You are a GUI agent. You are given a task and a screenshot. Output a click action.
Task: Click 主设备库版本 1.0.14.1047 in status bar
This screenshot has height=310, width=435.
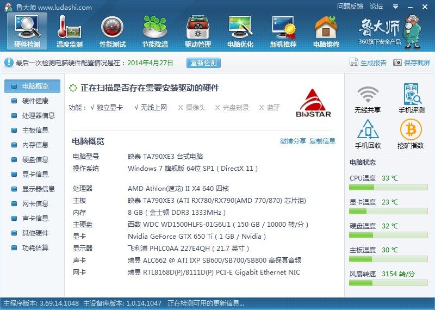click(122, 303)
